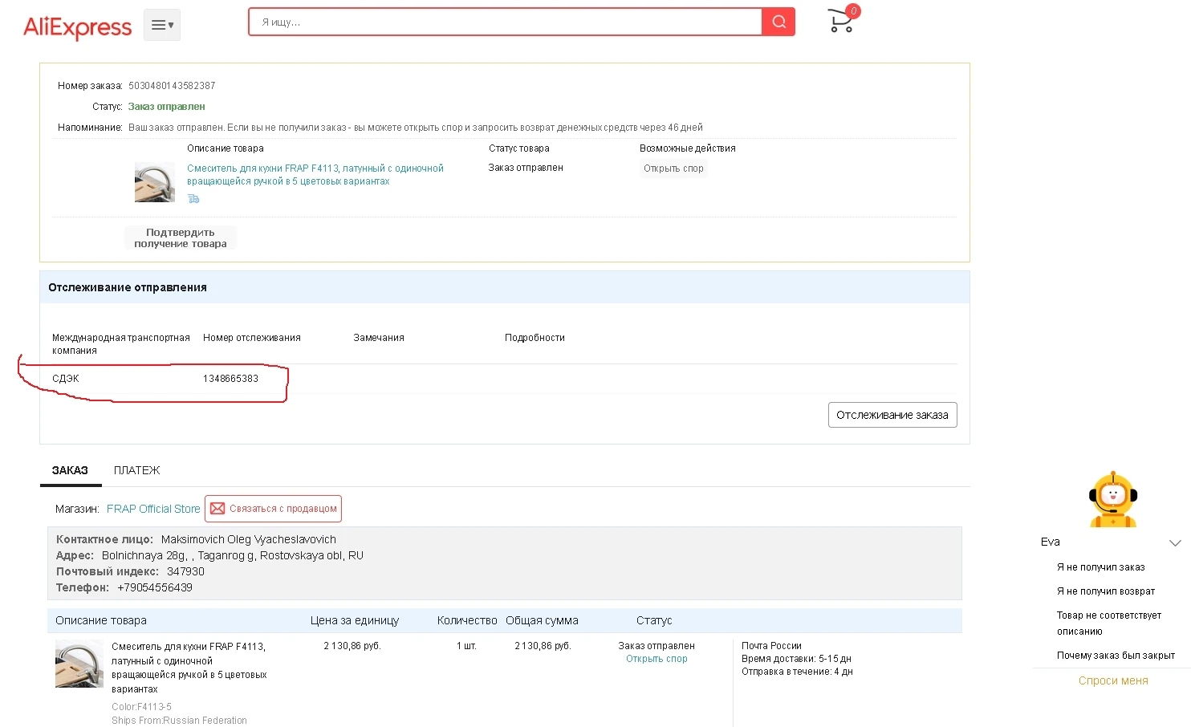Open the 'Смеситель для кухни FRAP F4113' product link
This screenshot has height=727, width=1191.
[x=315, y=175]
